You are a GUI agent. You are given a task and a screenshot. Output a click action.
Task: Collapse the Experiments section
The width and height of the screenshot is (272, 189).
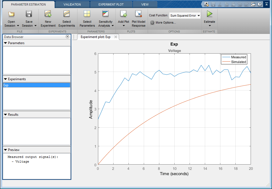click(5, 79)
